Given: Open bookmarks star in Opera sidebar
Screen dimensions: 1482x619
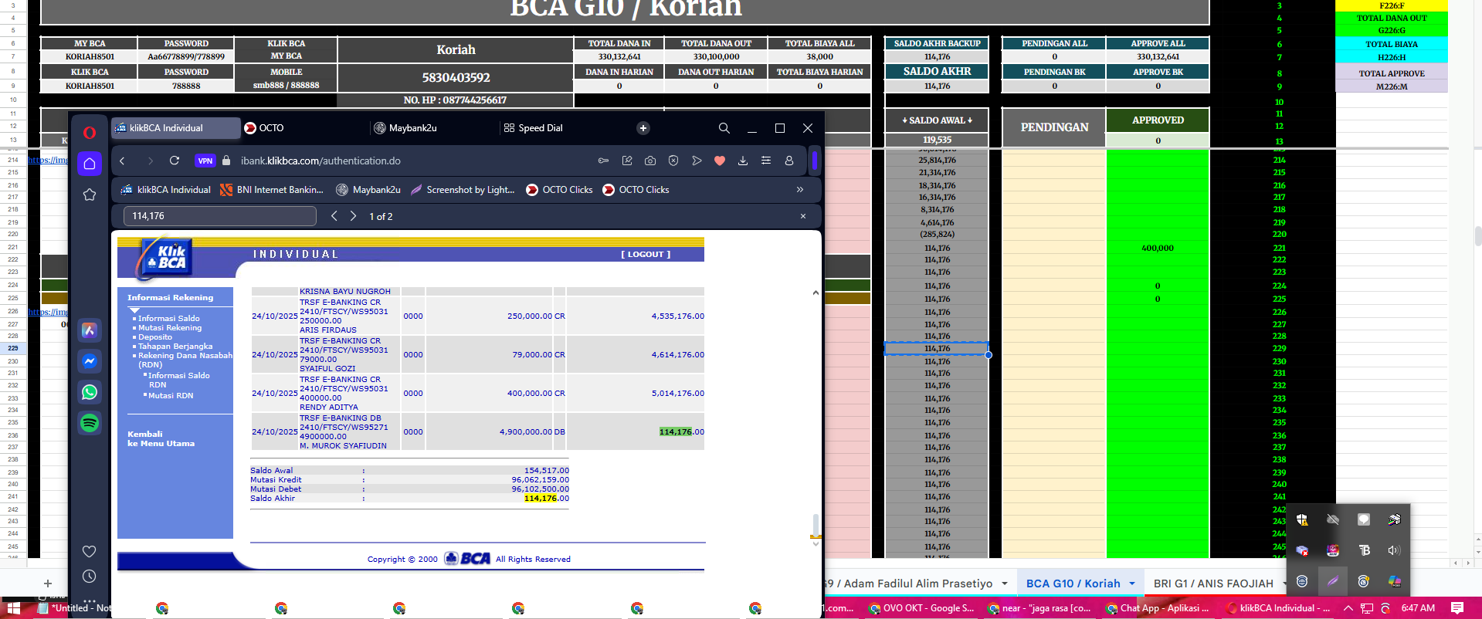Looking at the screenshot, I should pyautogui.click(x=90, y=194).
